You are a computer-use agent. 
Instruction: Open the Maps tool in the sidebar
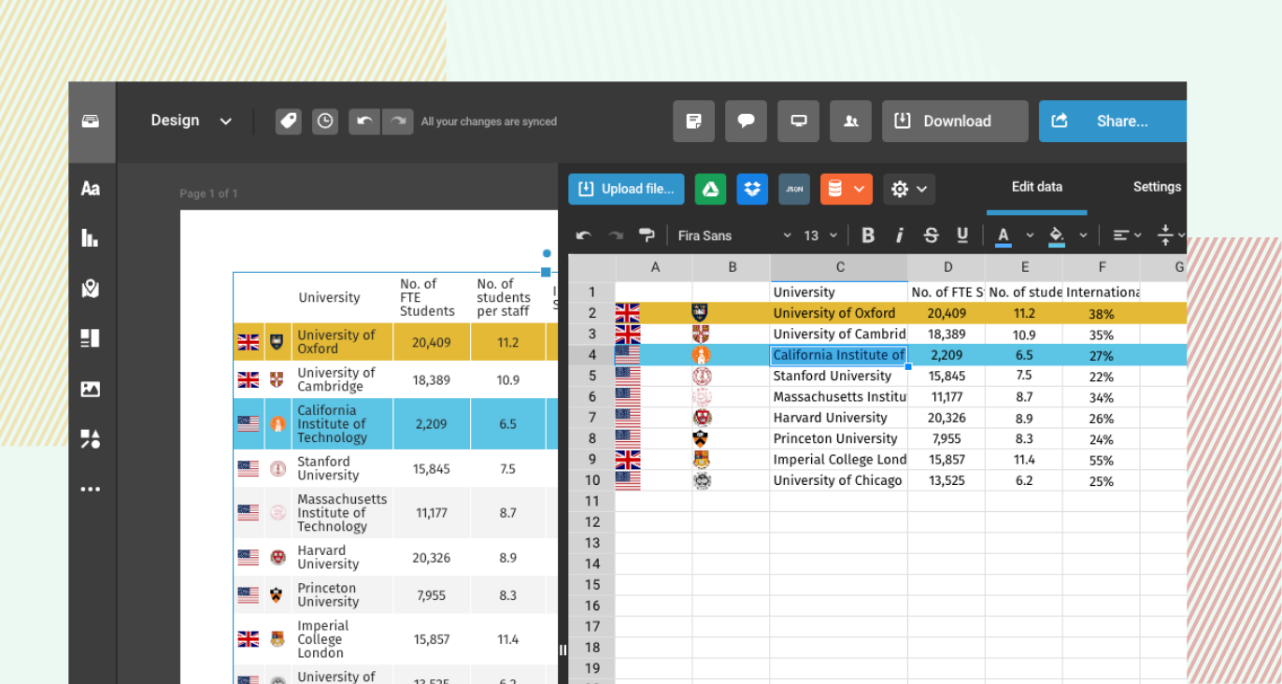(91, 288)
